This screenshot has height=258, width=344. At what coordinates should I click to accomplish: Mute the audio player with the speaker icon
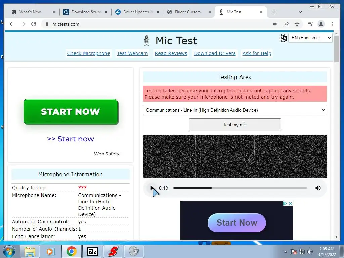click(x=318, y=188)
